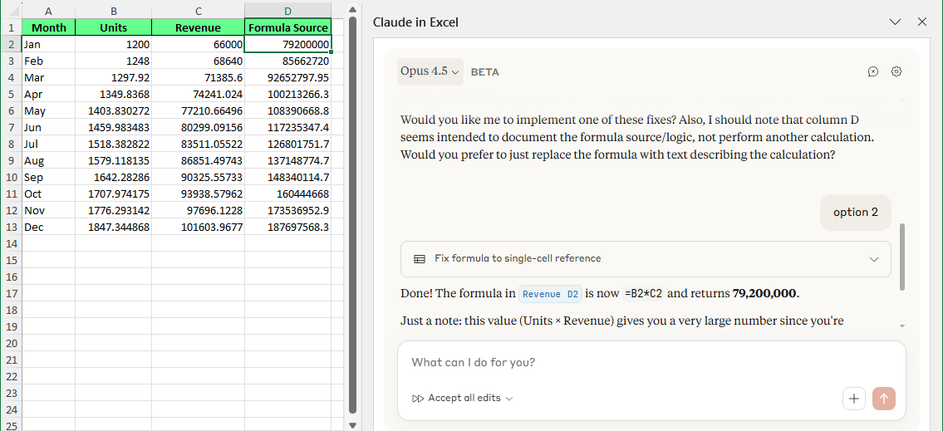The image size is (943, 431).
Task: Click the chat scroll down arrow
Action: pyautogui.click(x=901, y=326)
